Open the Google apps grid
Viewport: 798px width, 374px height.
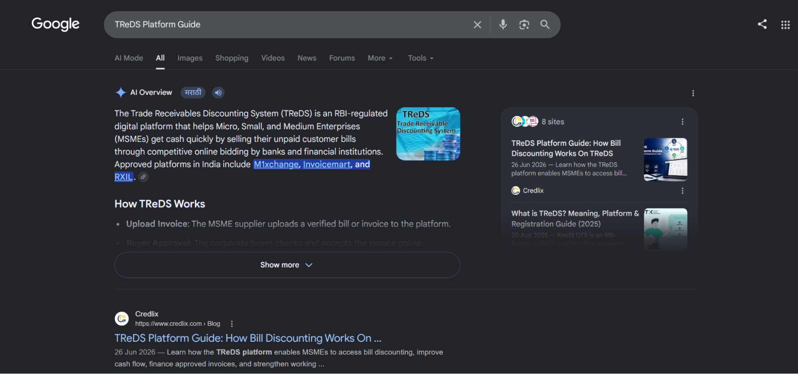[785, 25]
